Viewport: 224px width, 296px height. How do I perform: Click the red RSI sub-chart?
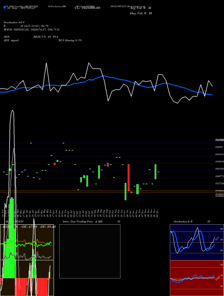pyautogui.click(x=197, y=278)
